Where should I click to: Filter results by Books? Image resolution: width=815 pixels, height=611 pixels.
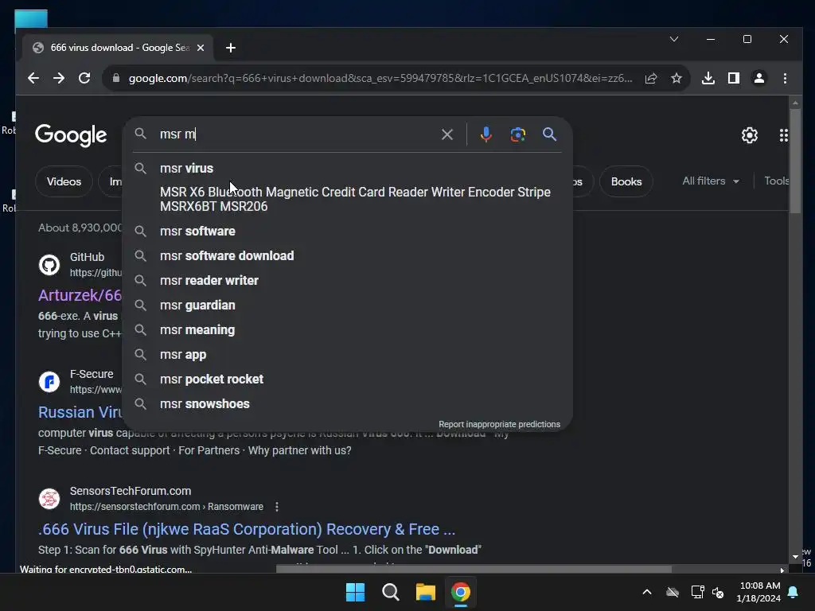tap(626, 181)
